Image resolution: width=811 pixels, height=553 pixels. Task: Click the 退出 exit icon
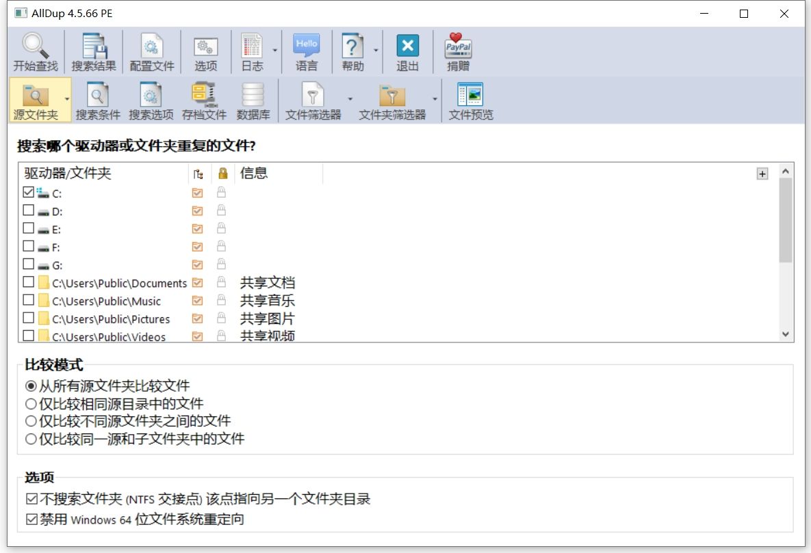tap(408, 46)
